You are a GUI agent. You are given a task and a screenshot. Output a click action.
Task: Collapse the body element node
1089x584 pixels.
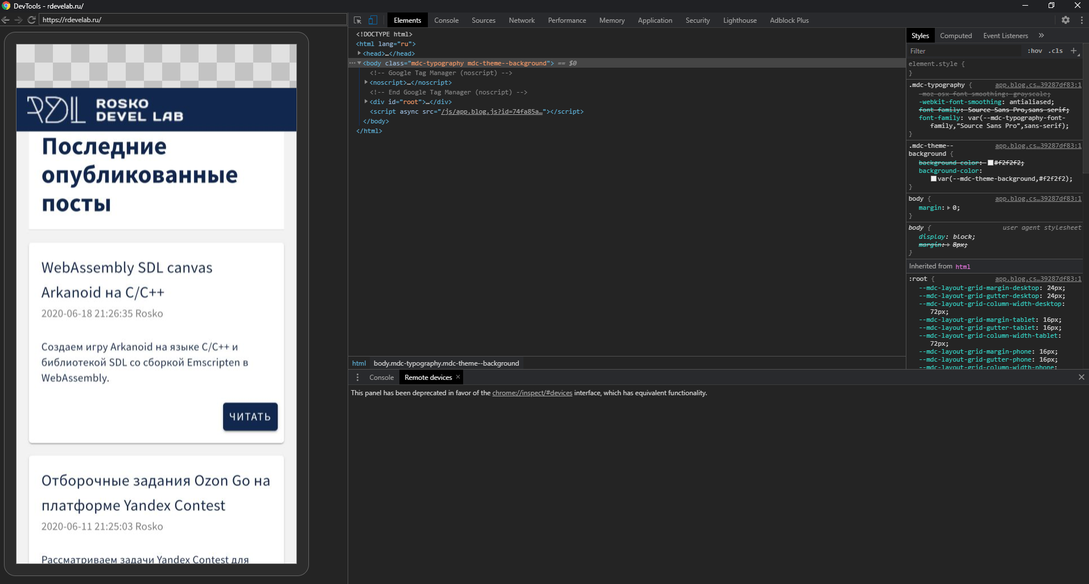point(359,63)
